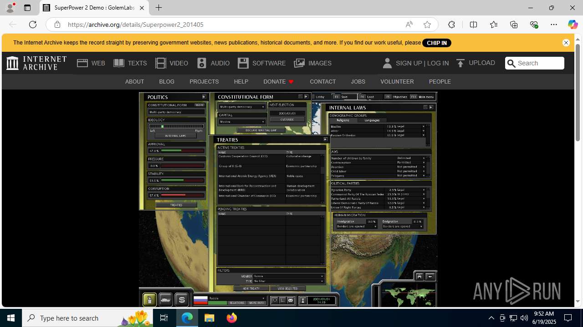Click the CHIP IN button
The width and height of the screenshot is (583, 327).
point(437,43)
